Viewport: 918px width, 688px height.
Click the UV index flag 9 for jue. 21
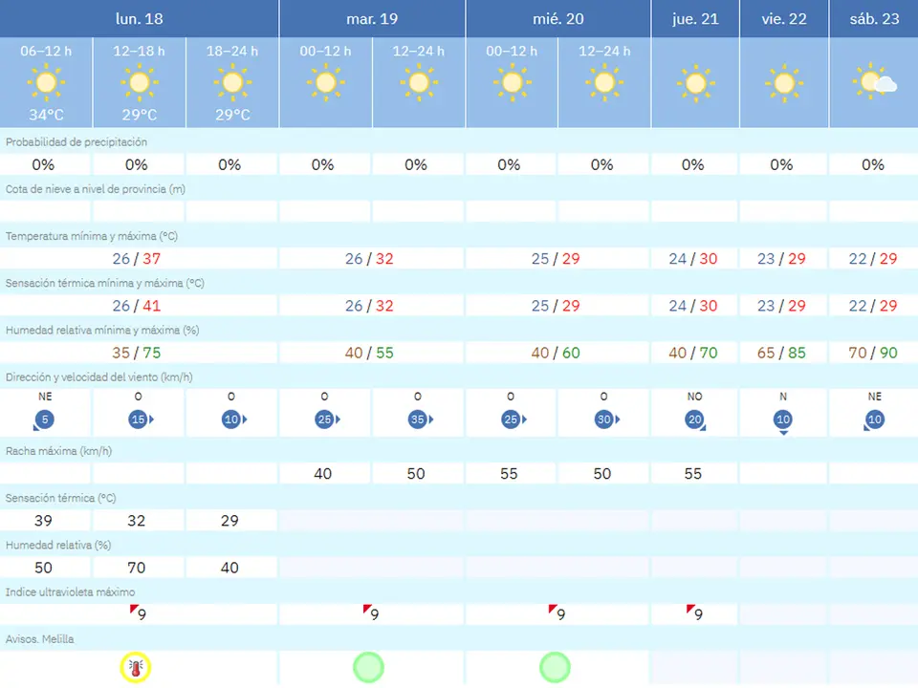click(695, 613)
